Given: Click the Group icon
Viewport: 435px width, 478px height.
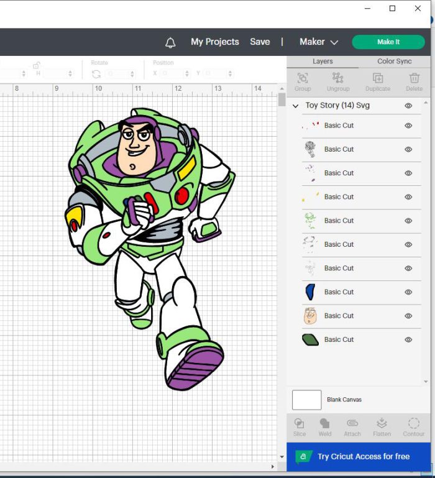Looking at the screenshot, I should click(x=303, y=78).
